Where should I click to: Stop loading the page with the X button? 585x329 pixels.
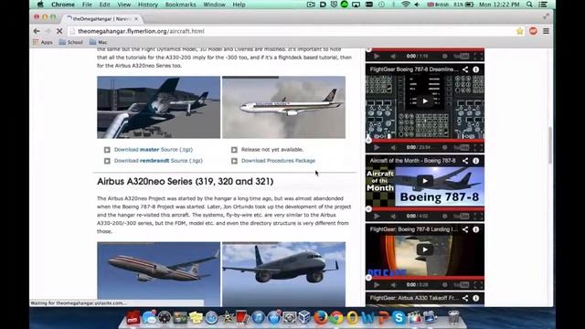click(x=59, y=31)
